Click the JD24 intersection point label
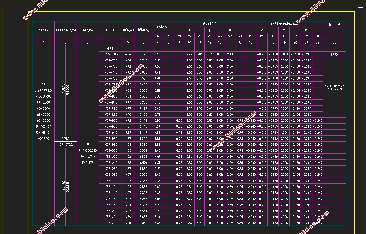366x234 pixels. (43, 85)
